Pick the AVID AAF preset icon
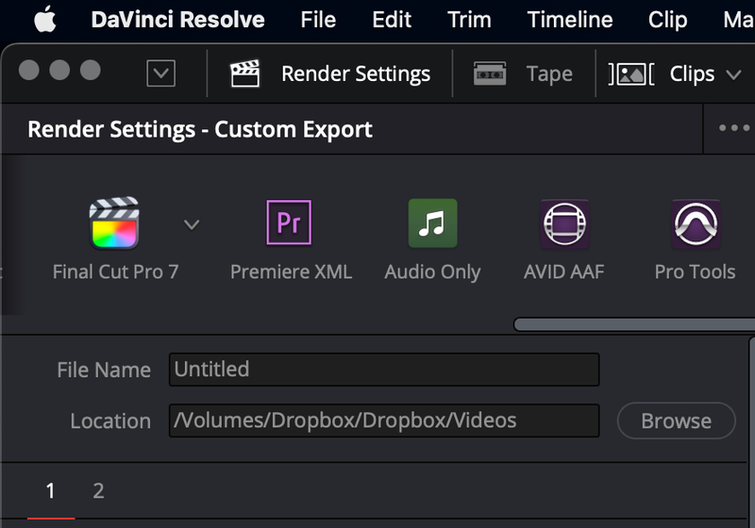Viewport: 755px width, 528px height. (563, 223)
